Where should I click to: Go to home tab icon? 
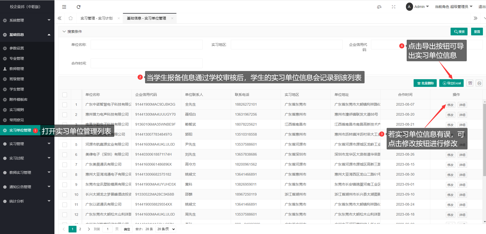(x=71, y=18)
